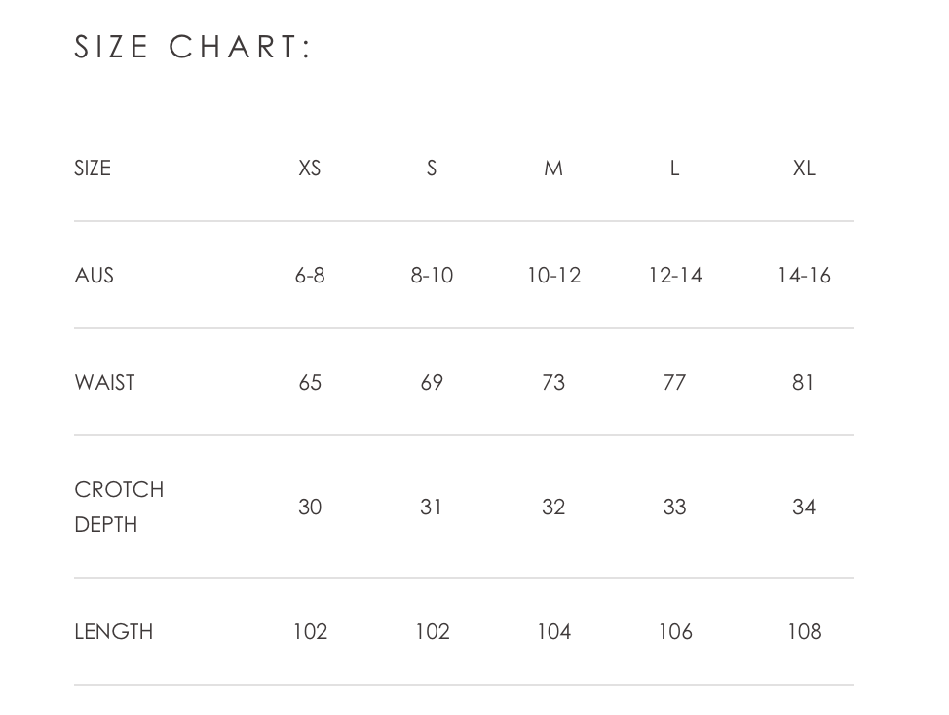949x715 pixels.
Task: Click waist value 77 cell
Action: click(x=674, y=383)
